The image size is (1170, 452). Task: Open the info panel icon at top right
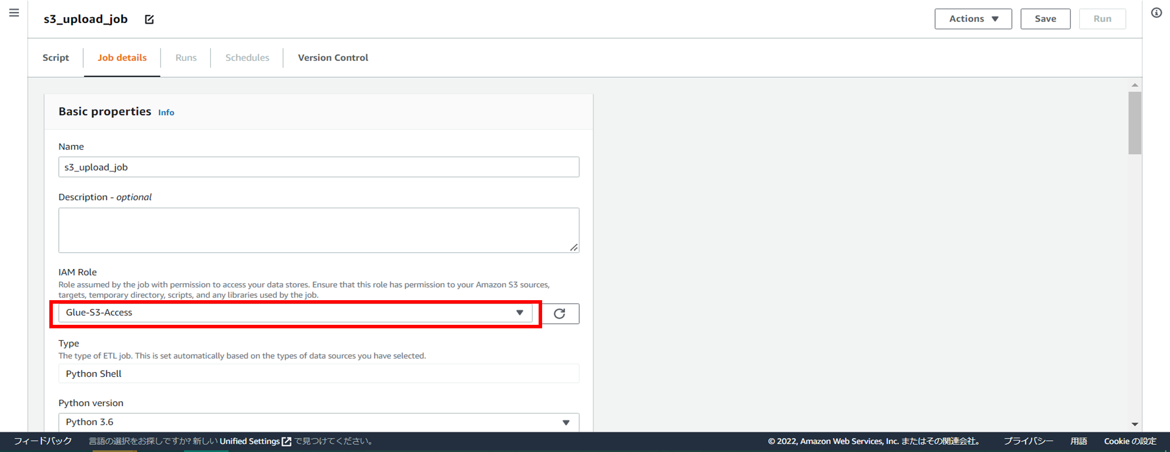(x=1156, y=13)
